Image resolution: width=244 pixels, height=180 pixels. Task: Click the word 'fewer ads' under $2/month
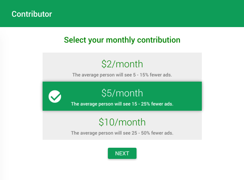(x=162, y=74)
